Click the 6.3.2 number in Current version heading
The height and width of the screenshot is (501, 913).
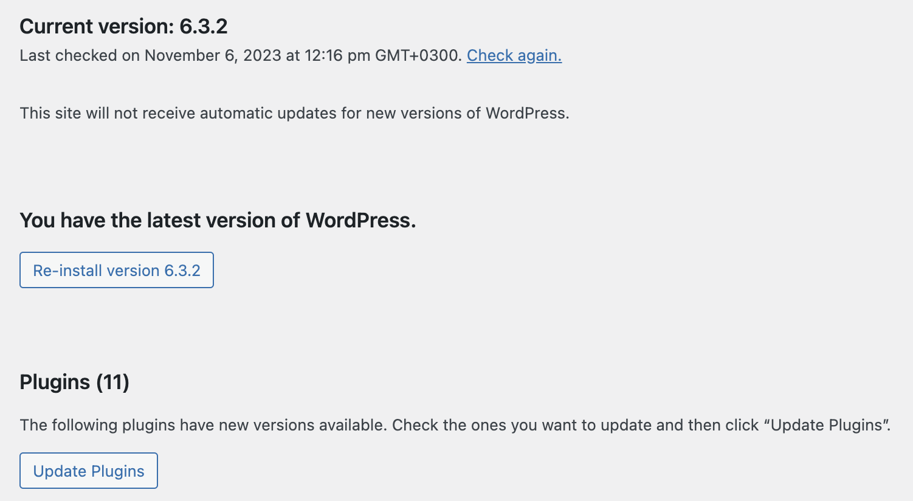(204, 26)
